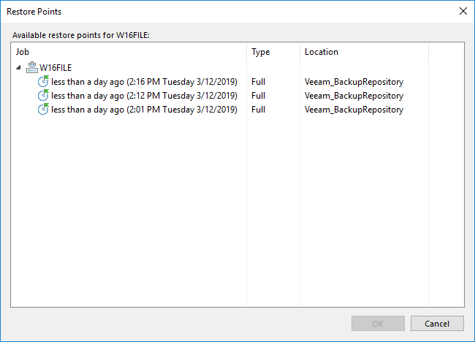Screen dimensions: 475x342
Task: Click the 2:16 PM restore point clock icon
Action: tap(43, 82)
